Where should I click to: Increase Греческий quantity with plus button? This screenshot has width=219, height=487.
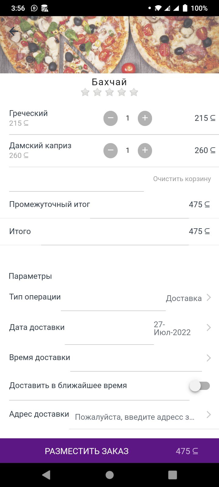145,118
